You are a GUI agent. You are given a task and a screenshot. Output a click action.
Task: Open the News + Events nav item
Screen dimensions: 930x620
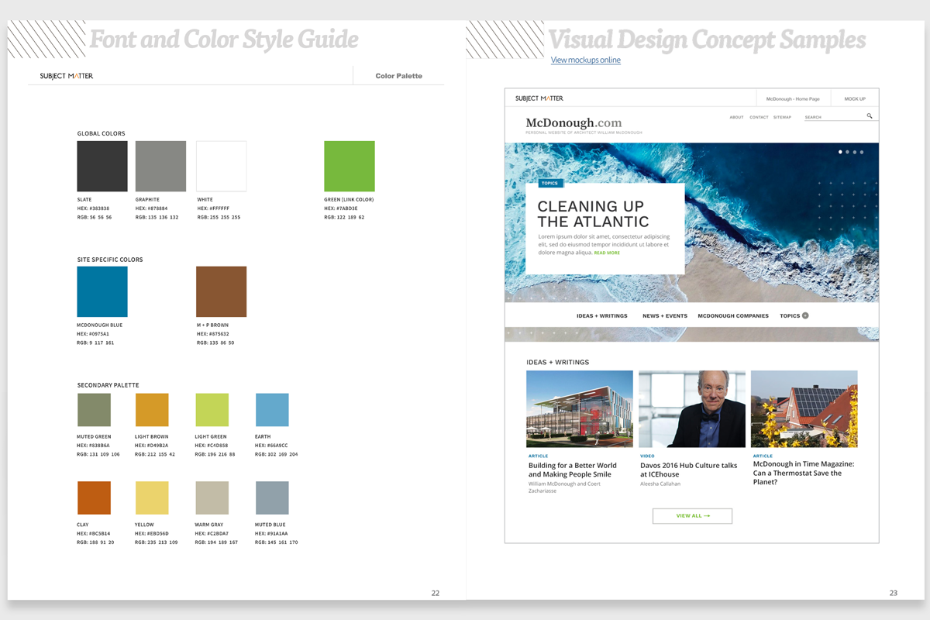pyautogui.click(x=665, y=316)
